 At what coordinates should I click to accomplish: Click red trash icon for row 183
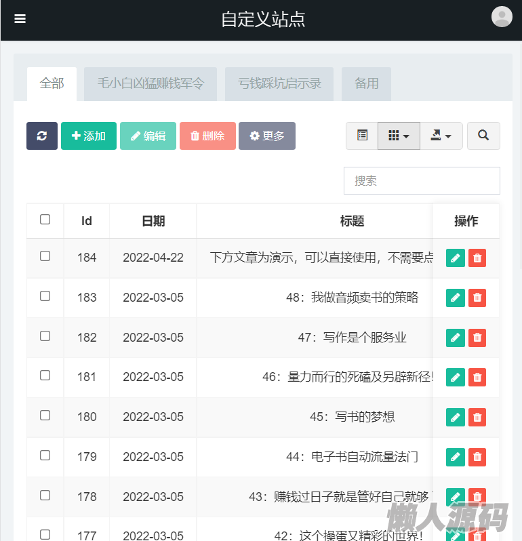click(x=477, y=298)
